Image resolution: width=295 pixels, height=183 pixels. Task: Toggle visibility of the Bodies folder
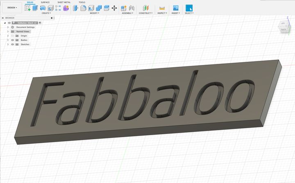12,40
